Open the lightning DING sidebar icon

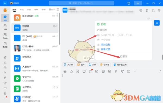click(5, 78)
